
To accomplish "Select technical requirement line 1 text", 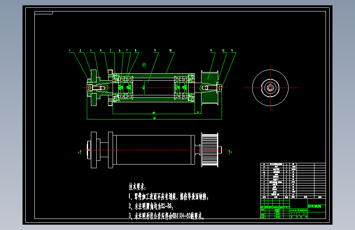I will tap(168, 197).
